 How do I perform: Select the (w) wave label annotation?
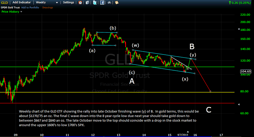click(x=136, y=45)
